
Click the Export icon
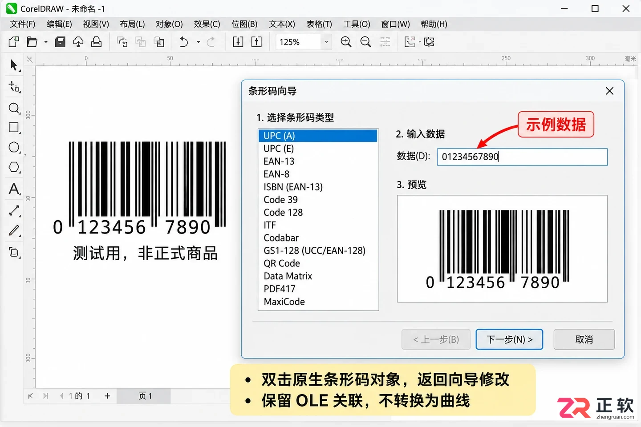[x=256, y=42]
